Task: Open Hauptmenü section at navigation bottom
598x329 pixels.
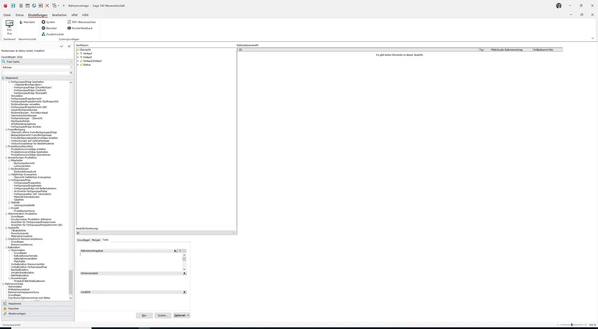Action: coord(37,304)
